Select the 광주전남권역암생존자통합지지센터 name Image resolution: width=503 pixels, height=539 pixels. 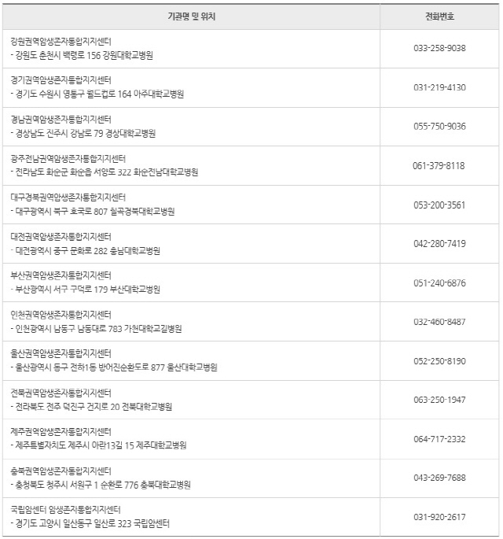tap(68, 158)
